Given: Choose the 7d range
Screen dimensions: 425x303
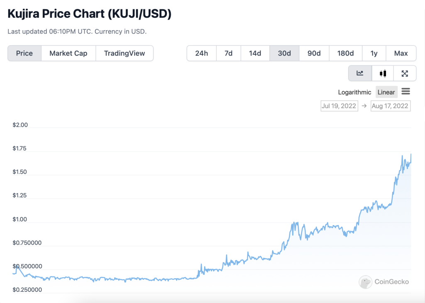Looking at the screenshot, I should click(228, 53).
